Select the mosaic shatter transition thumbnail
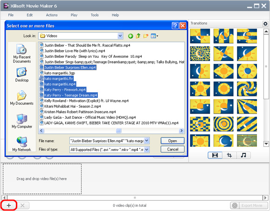 tap(200, 54)
